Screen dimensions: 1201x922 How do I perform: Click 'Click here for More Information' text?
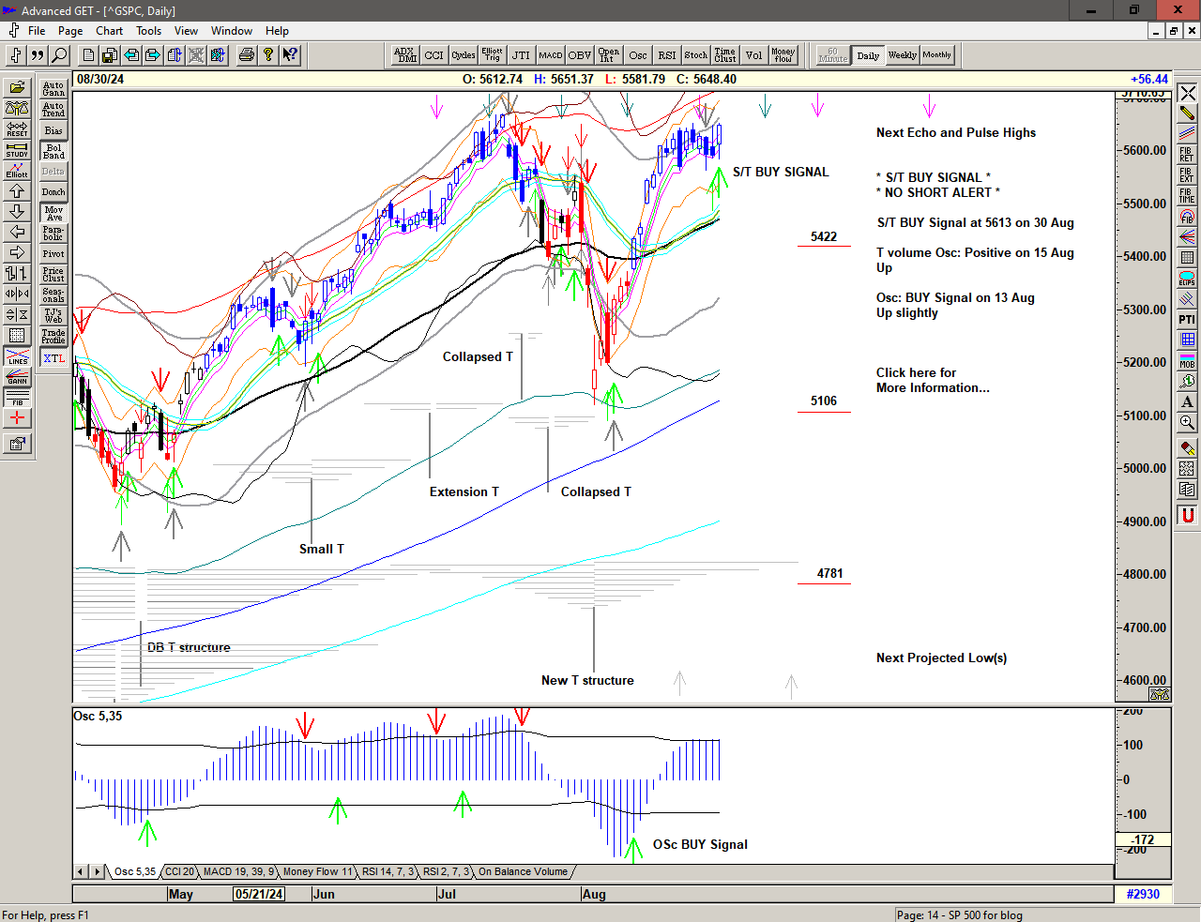932,380
